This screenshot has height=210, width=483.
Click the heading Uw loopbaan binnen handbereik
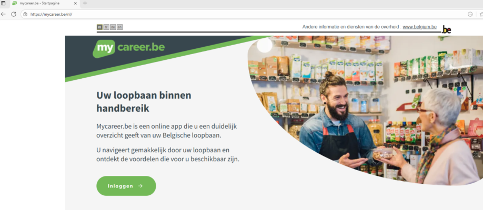click(144, 102)
